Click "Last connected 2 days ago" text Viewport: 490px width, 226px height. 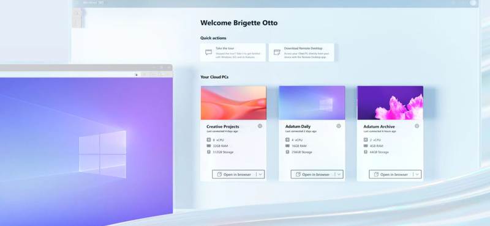coord(301,131)
